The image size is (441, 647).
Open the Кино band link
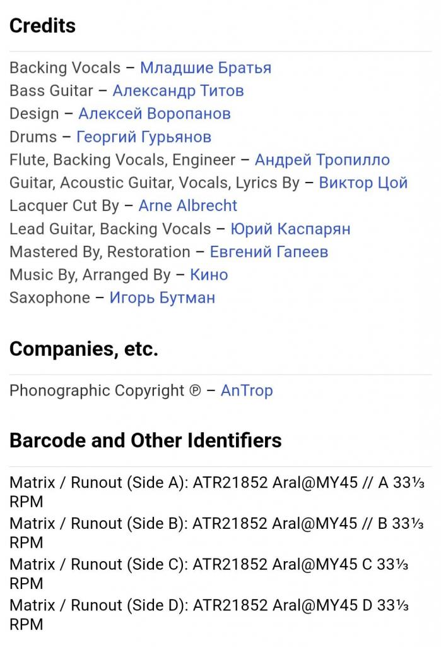tap(209, 275)
